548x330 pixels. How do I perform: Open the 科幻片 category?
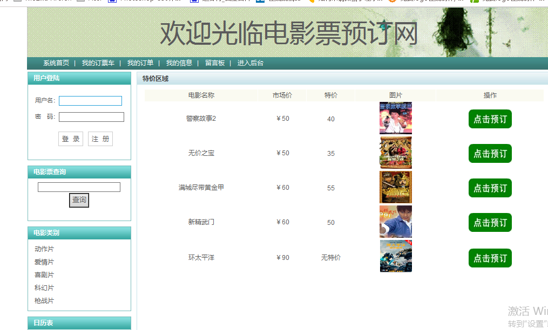tap(44, 288)
